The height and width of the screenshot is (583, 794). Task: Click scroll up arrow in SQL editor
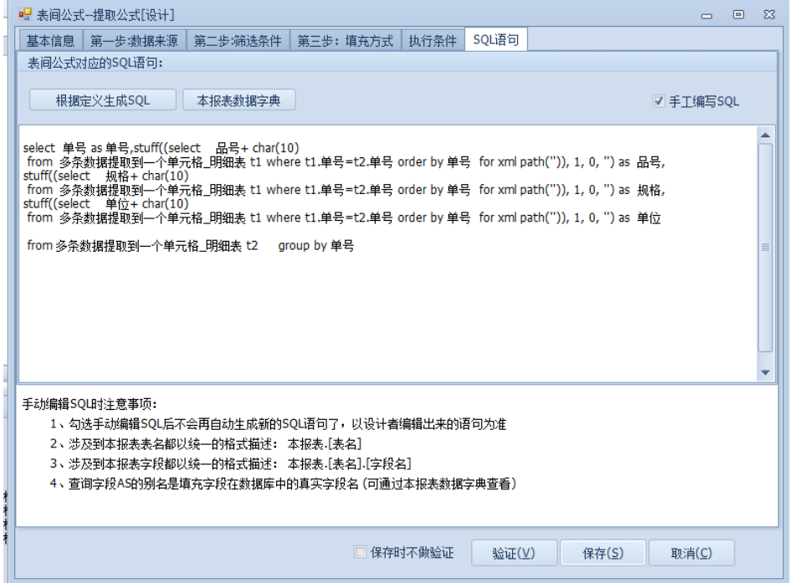pos(764,134)
